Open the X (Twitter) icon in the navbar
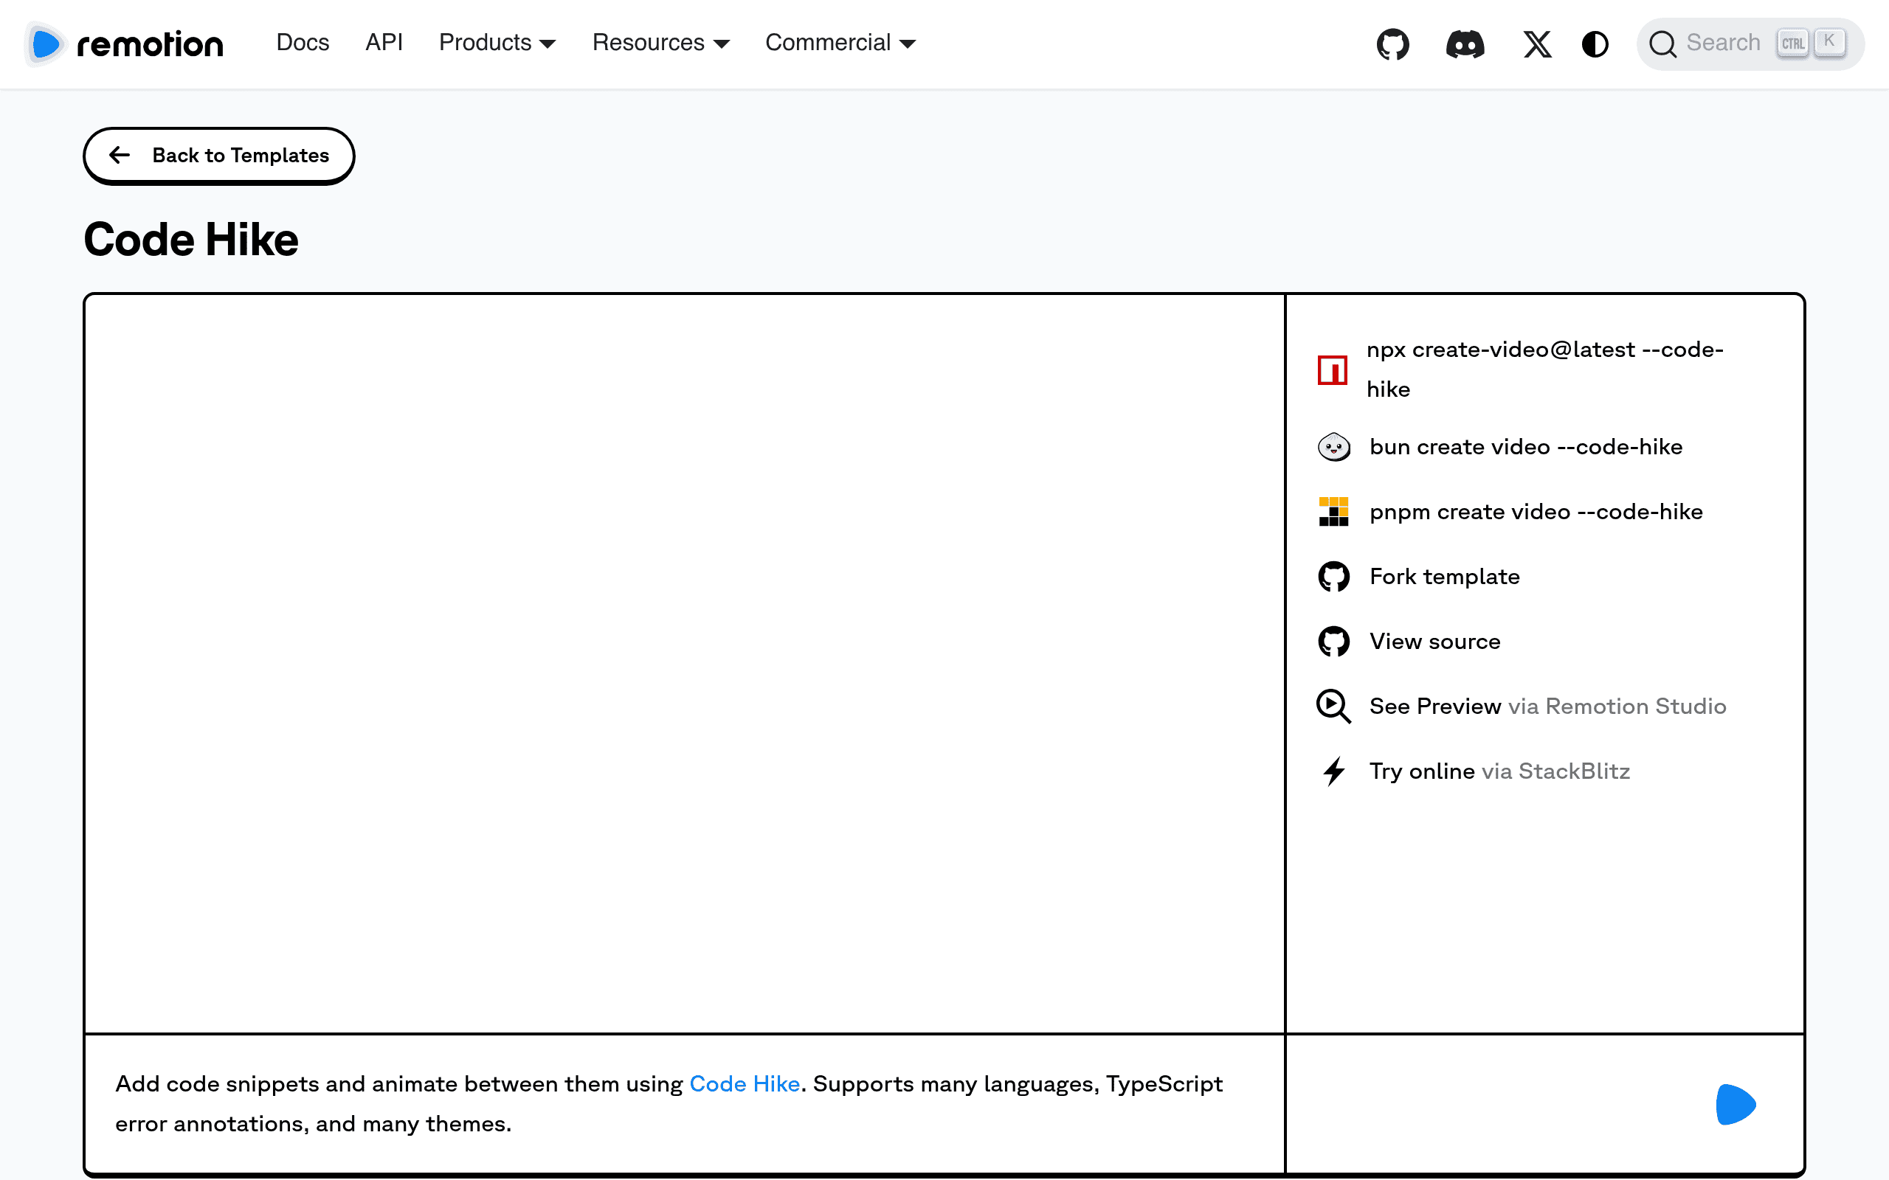The width and height of the screenshot is (1889, 1180). (x=1537, y=44)
